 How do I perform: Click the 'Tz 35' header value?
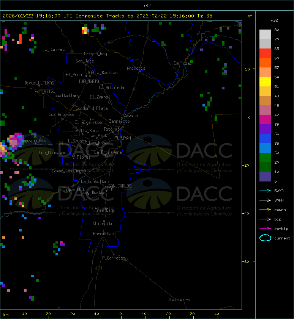coord(205,16)
